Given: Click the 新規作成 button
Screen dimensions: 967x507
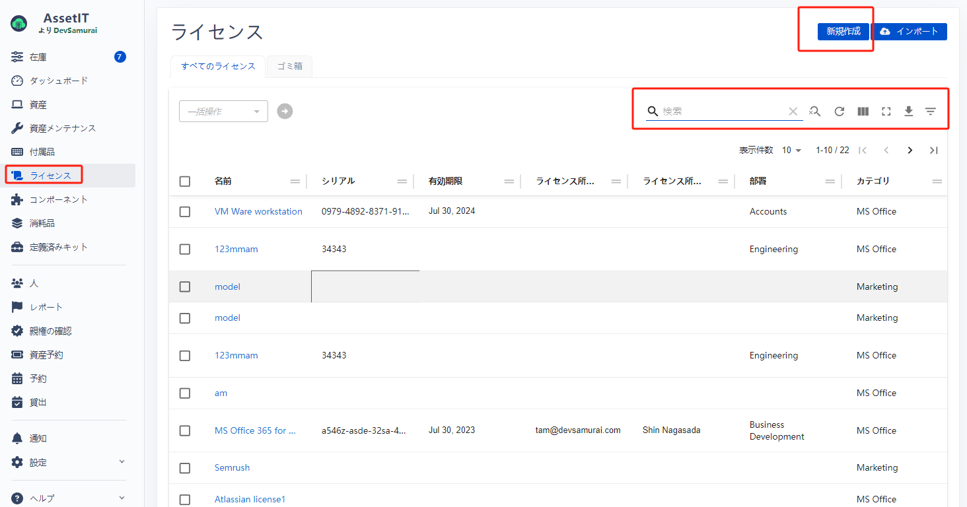Looking at the screenshot, I should pos(843,32).
